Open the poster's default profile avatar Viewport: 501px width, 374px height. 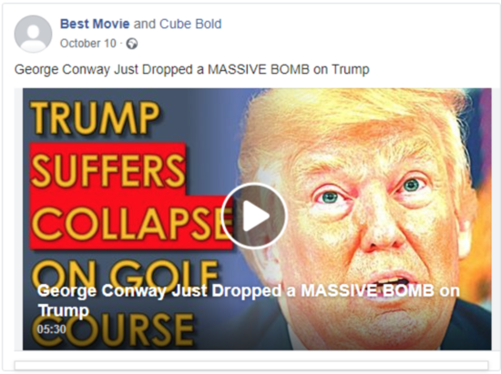tap(33, 34)
